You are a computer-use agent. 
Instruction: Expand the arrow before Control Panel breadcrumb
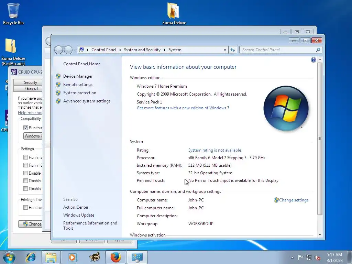(x=88, y=50)
